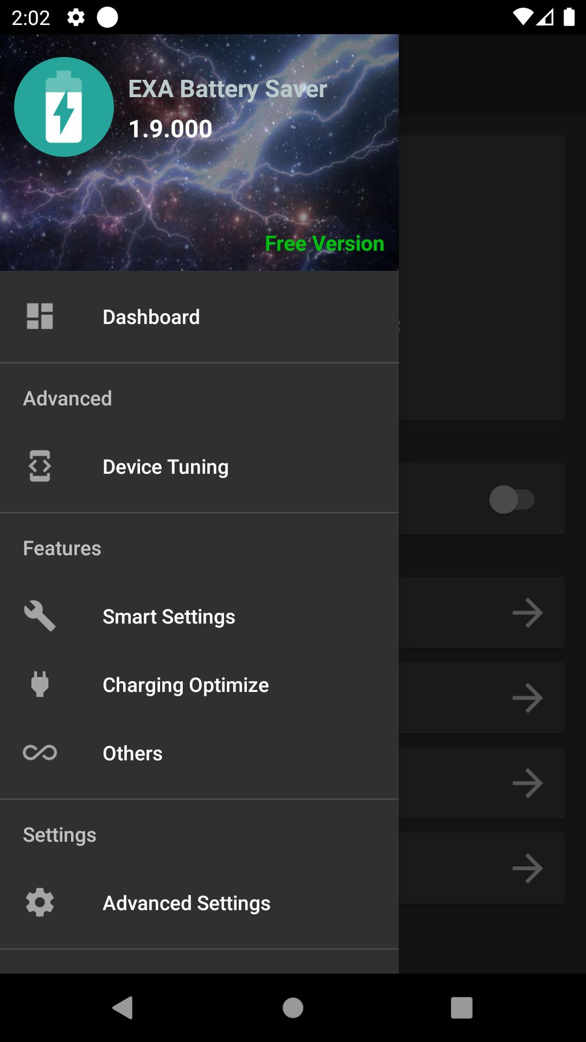Tap the Android home navigation button

(293, 1008)
